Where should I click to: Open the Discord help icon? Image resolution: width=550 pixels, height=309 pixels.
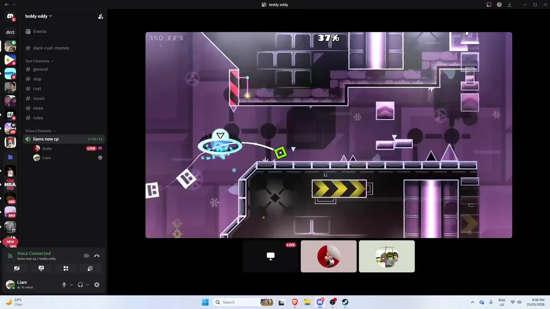499,5
